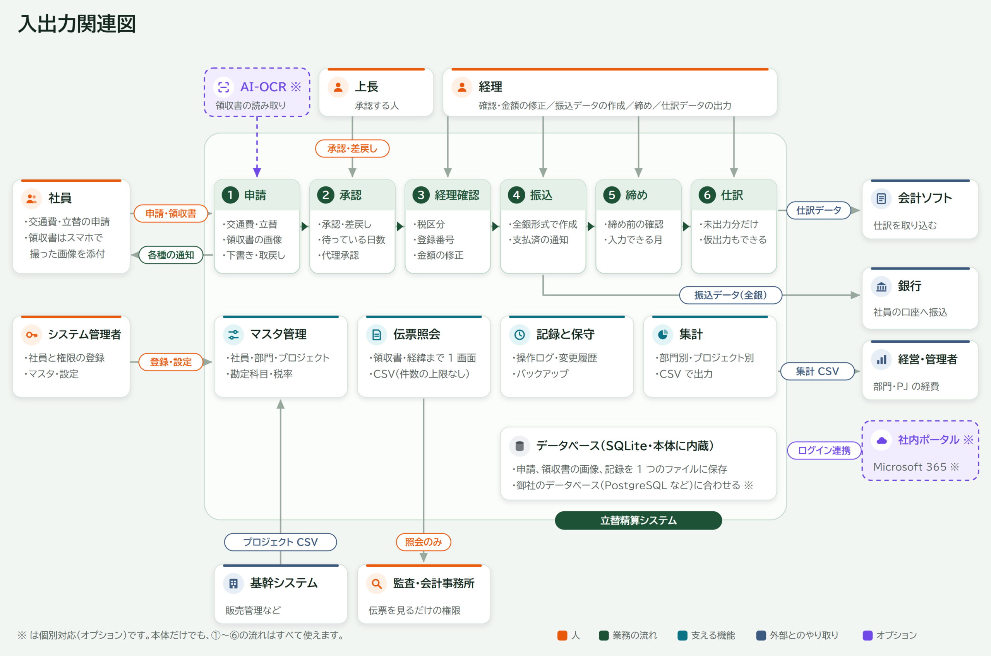991x656 pixels.
Task: Click the 登録・設定 label pill
Action: tap(171, 362)
